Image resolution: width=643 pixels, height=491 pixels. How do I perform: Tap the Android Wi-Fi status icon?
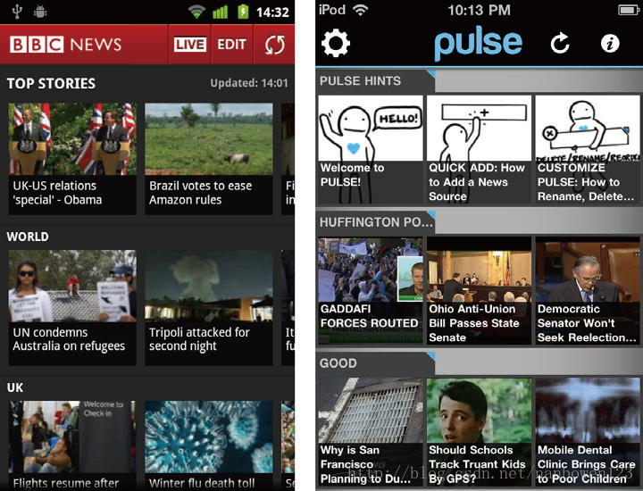pyautogui.click(x=196, y=12)
